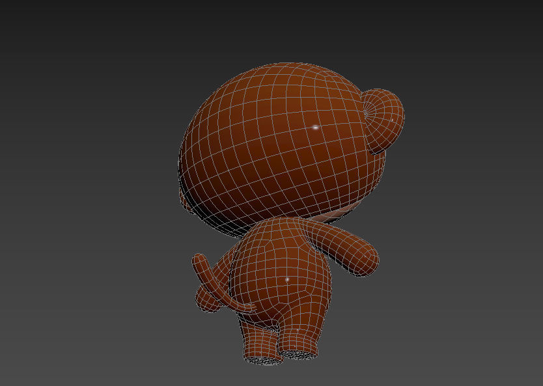Select the character's torso mesh
Image resolution: width=543 pixels, height=386 pixels.
pyautogui.click(x=281, y=273)
